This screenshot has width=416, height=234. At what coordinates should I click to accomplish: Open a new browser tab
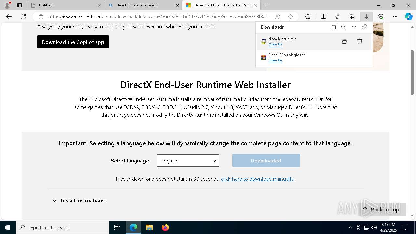click(266, 5)
